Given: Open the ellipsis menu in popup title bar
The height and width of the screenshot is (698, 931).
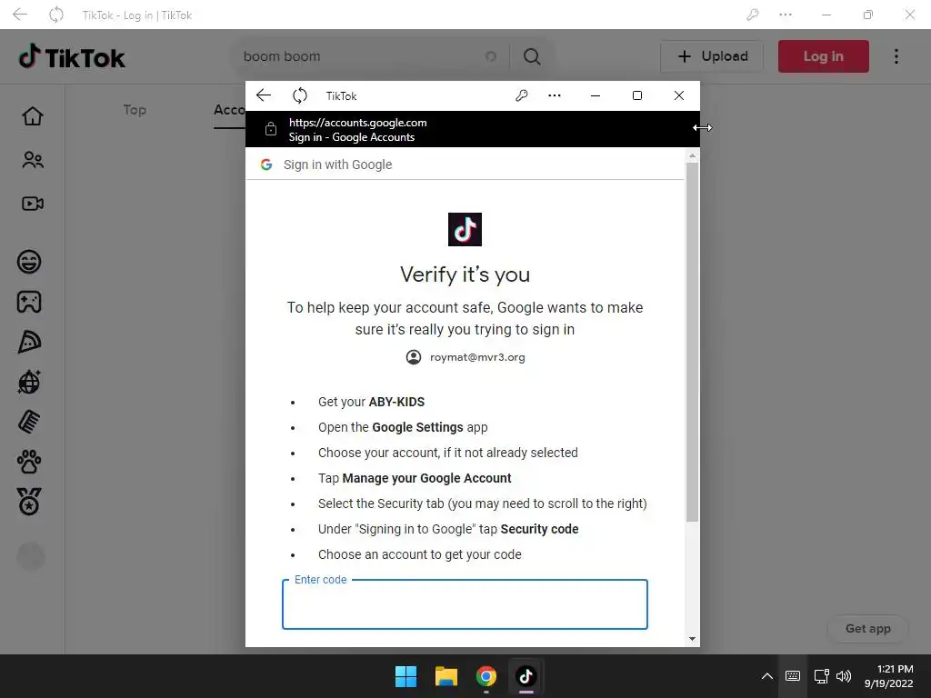Looking at the screenshot, I should pyautogui.click(x=555, y=95).
